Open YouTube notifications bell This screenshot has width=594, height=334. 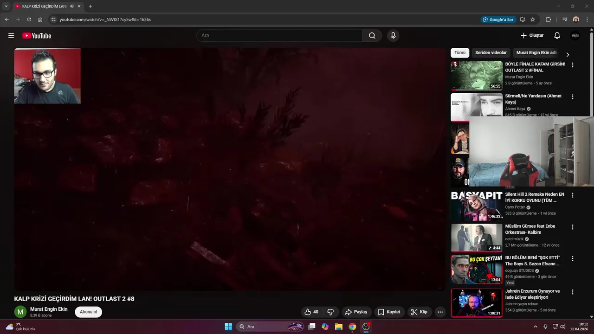(x=557, y=36)
